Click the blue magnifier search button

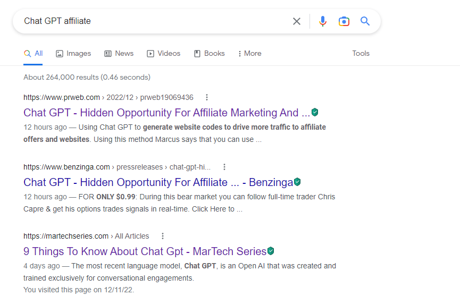tap(365, 21)
